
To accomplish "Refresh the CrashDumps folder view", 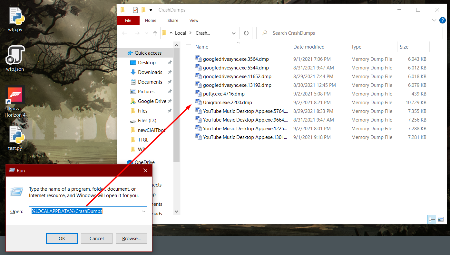I will pyautogui.click(x=246, y=33).
